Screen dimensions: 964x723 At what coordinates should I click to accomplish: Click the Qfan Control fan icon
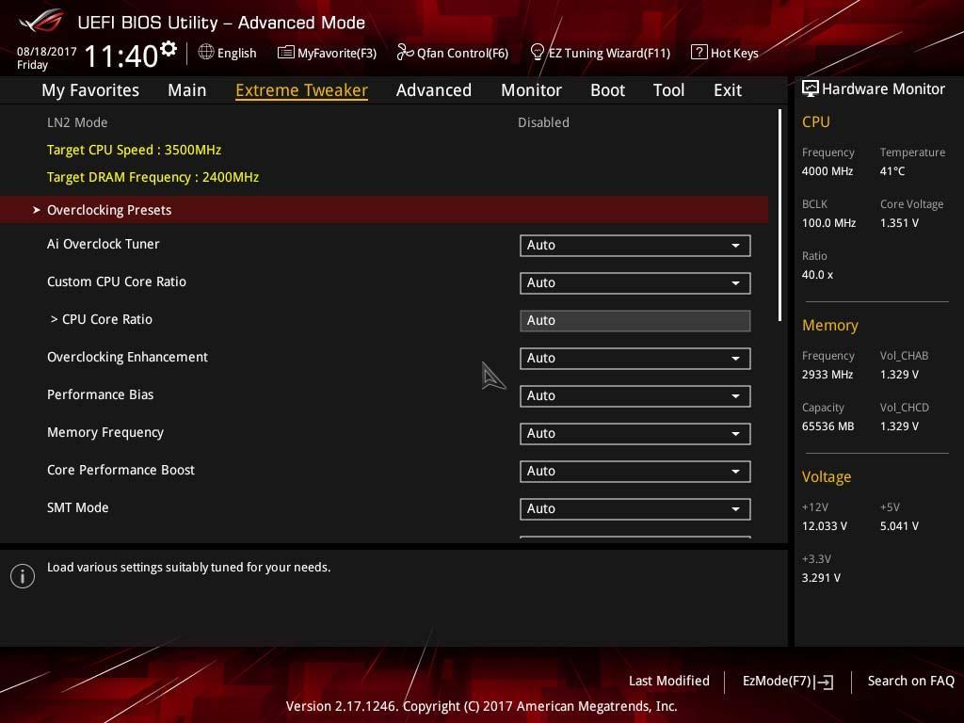(x=405, y=53)
